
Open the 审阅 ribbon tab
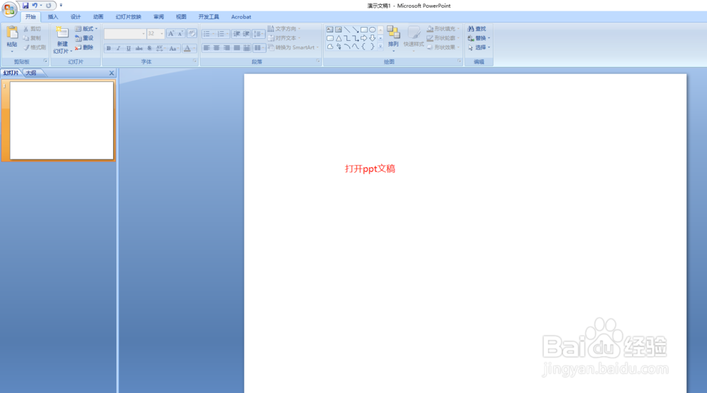[158, 17]
